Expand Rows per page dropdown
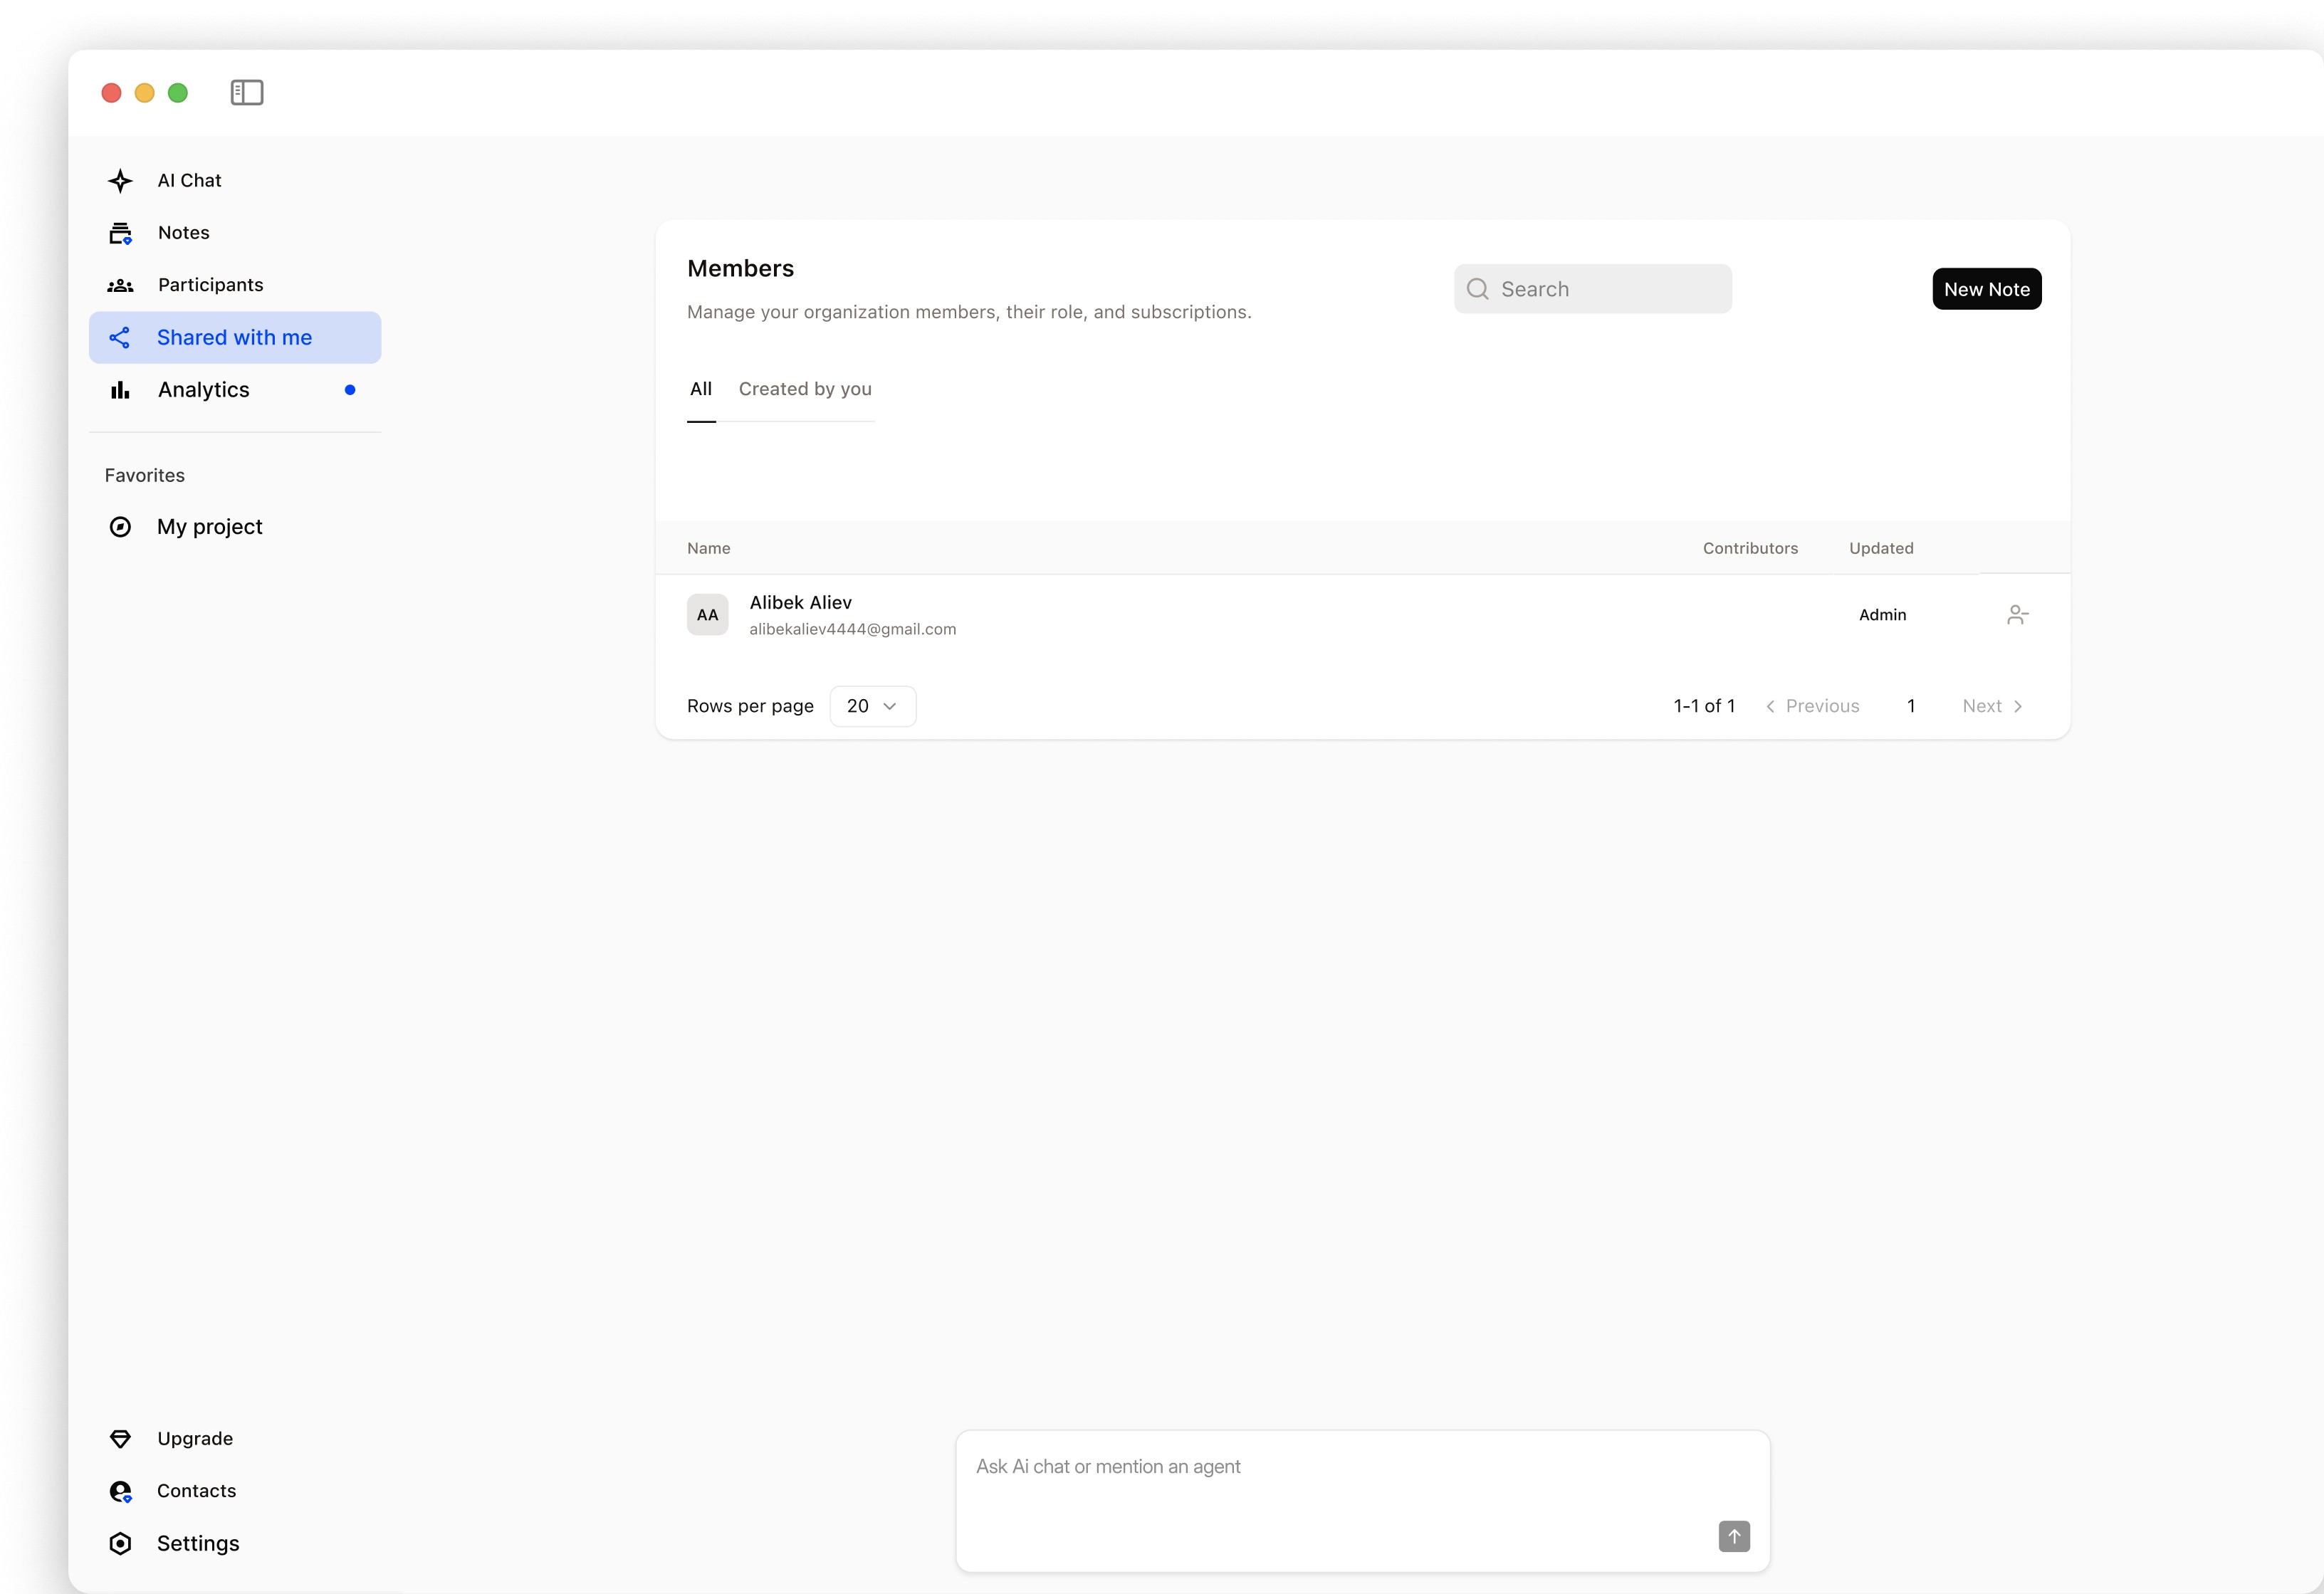Image resolution: width=2324 pixels, height=1594 pixels. [872, 706]
